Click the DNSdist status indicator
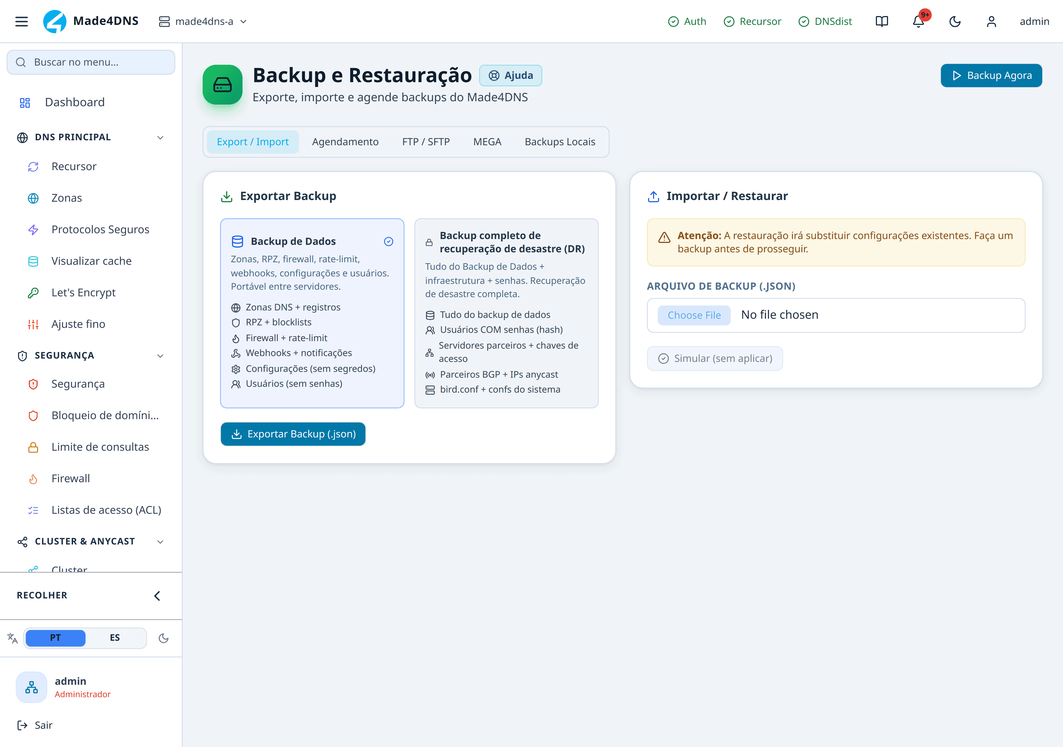 pyautogui.click(x=825, y=21)
